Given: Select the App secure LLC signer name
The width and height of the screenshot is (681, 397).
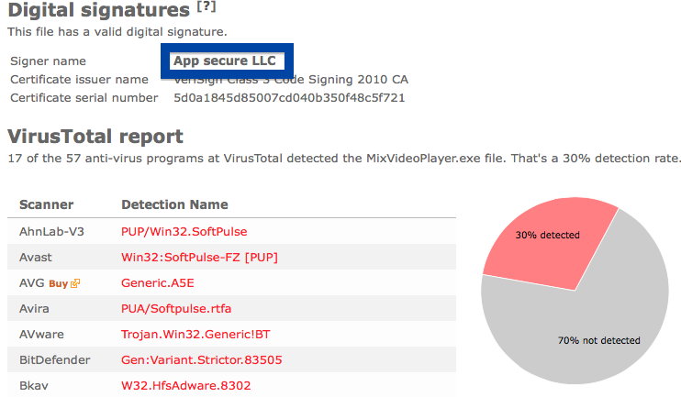Looking at the screenshot, I should tap(225, 61).
